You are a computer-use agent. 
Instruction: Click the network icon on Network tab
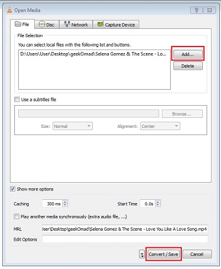pyautogui.click(x=67, y=24)
